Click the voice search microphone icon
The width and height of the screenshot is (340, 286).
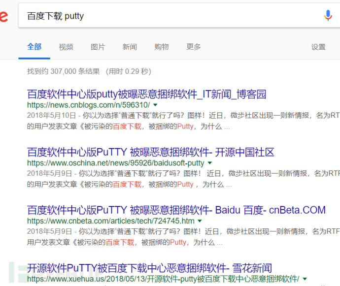coord(328,16)
